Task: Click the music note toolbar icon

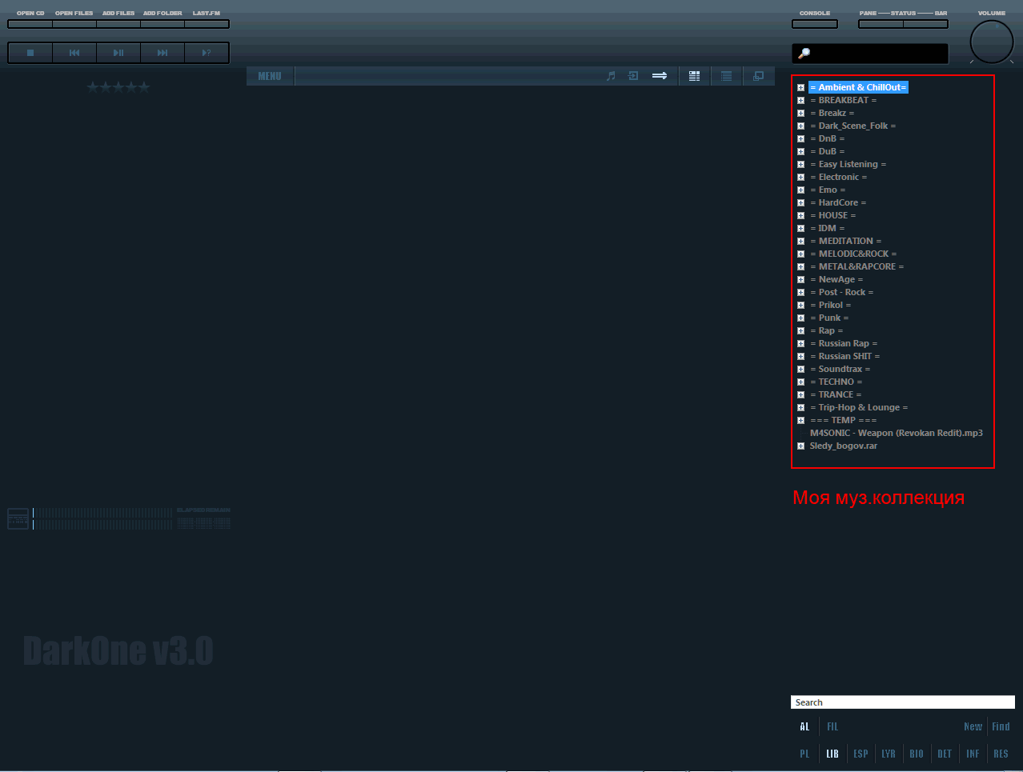Action: (x=611, y=76)
